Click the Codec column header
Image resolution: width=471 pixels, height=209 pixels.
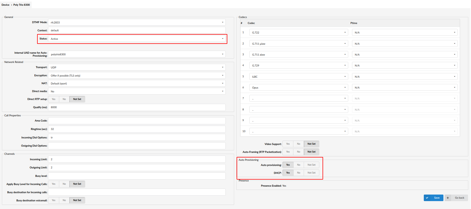pos(251,23)
